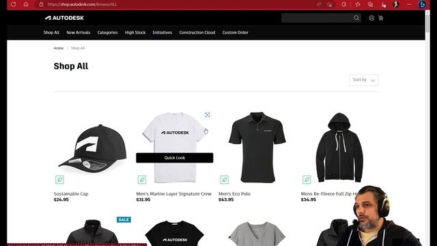The image size is (437, 246).
Task: Expand the Sort by dropdown
Action: [x=363, y=80]
